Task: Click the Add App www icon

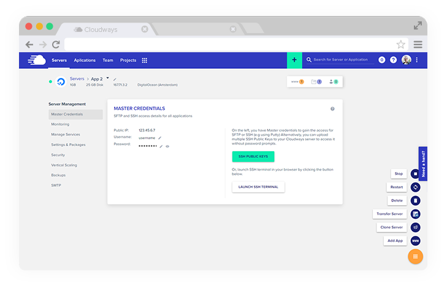Action: click(415, 241)
